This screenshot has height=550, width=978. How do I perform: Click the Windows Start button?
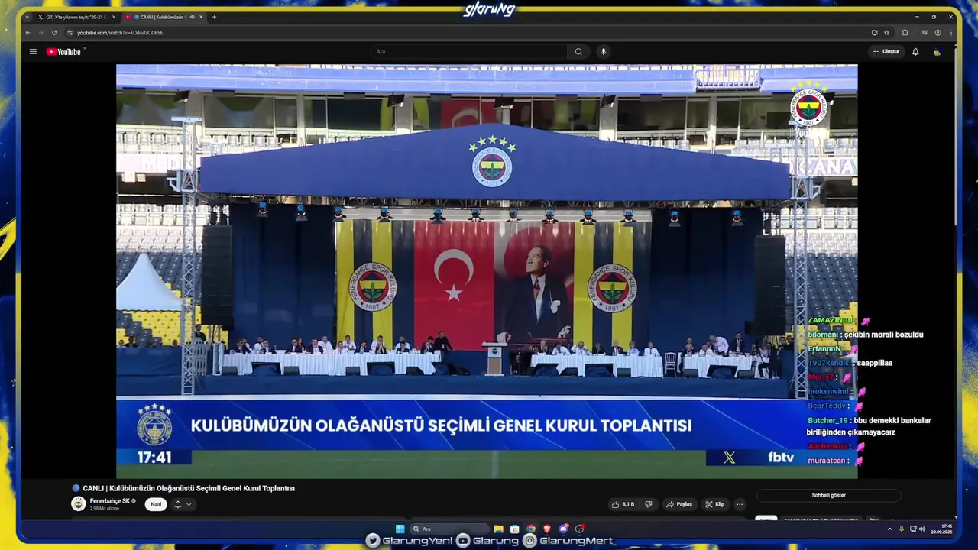pos(400,529)
